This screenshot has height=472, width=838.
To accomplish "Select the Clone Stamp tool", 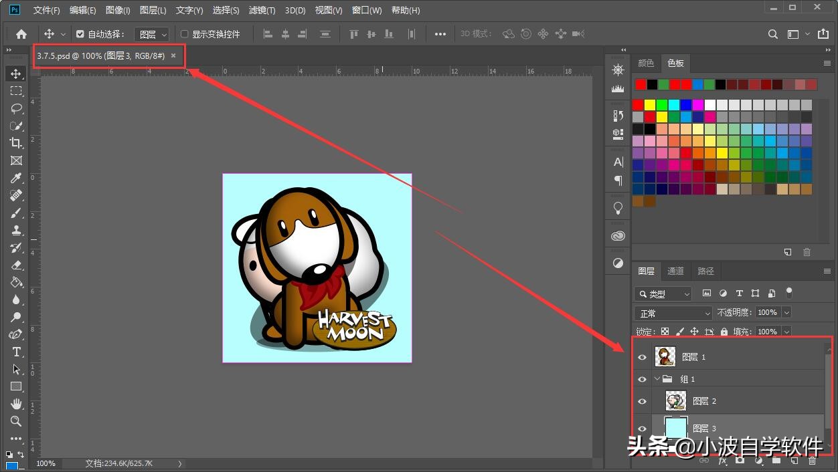I will [16, 230].
